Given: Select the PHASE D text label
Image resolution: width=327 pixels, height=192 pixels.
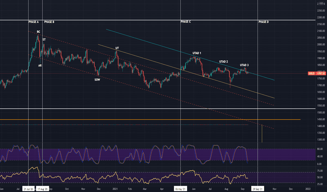Looking at the screenshot, I should (263, 22).
